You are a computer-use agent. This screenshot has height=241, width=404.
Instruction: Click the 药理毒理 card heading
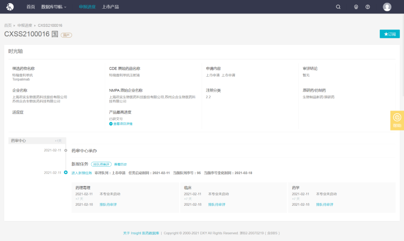tap(83, 188)
